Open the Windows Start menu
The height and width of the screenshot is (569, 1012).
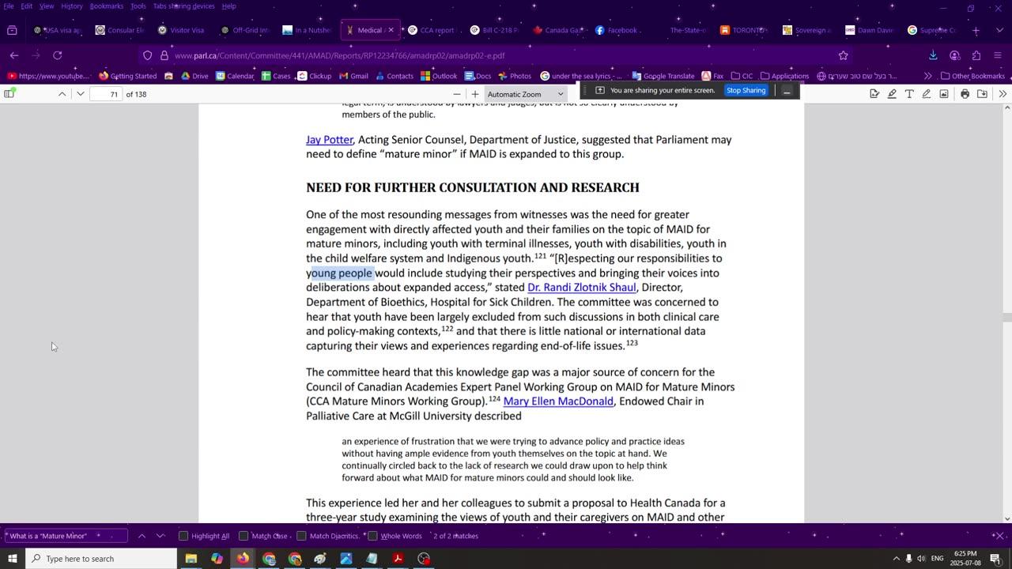pyautogui.click(x=12, y=559)
